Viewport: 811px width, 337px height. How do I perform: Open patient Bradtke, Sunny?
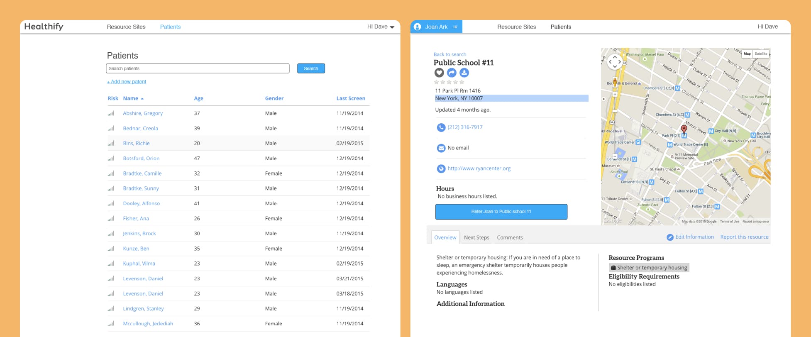click(141, 188)
